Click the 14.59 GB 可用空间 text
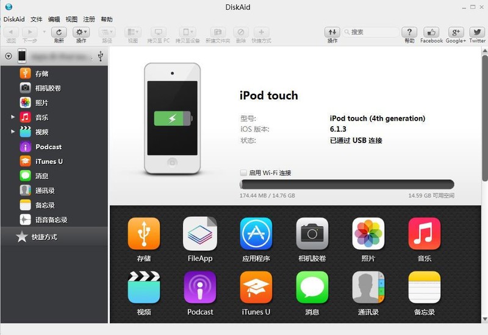The image size is (488, 335). point(431,196)
